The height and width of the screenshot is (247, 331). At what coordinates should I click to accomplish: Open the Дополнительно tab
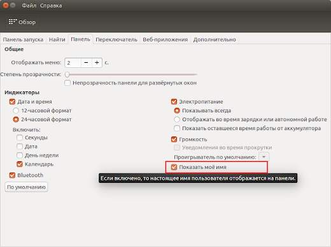click(215, 39)
